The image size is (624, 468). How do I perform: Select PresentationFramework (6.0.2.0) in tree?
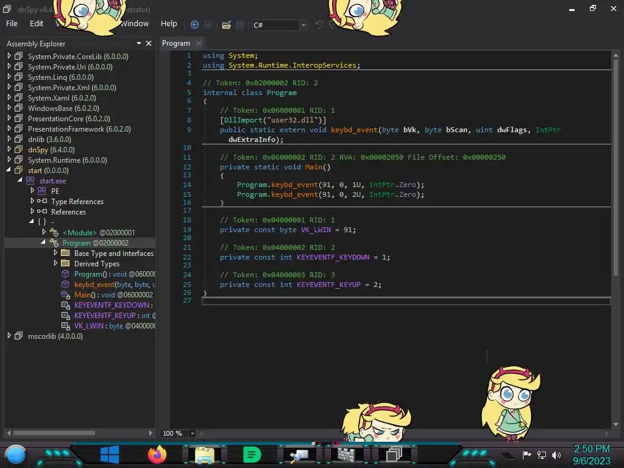pos(79,129)
